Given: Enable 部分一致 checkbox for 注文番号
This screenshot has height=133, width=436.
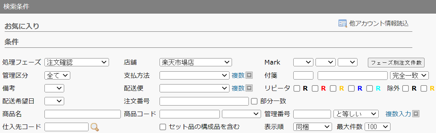Looking at the screenshot, I should (254, 101).
